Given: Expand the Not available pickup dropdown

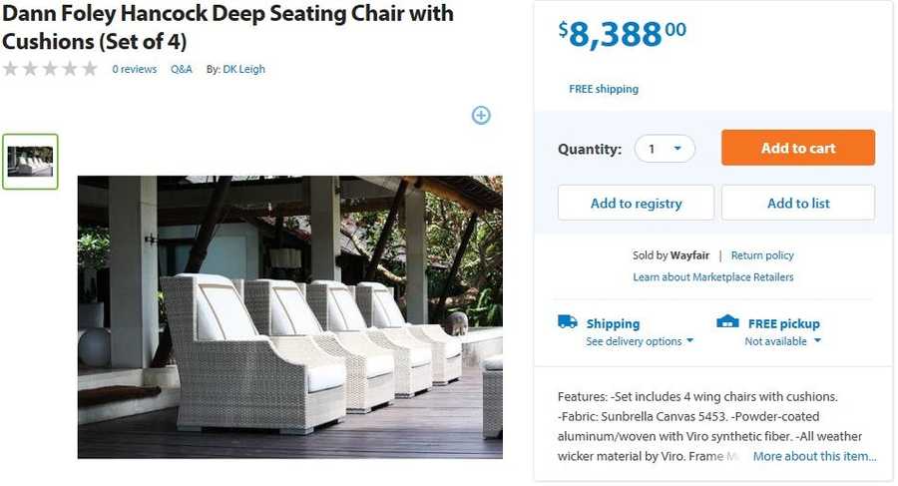Looking at the screenshot, I should pos(783,341).
